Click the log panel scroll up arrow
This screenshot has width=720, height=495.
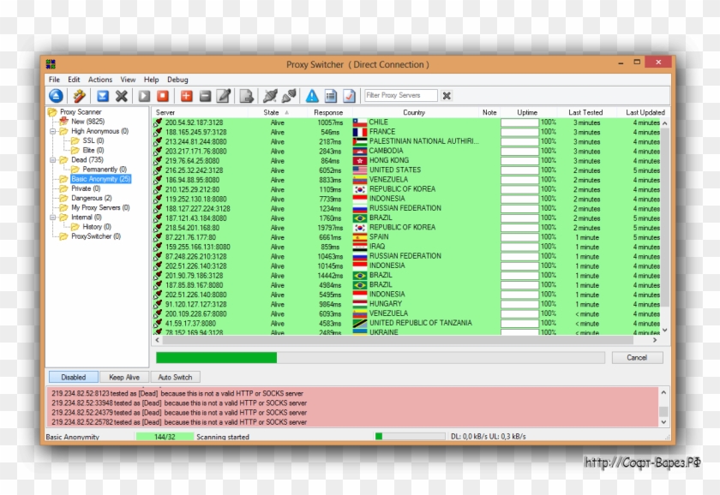pyautogui.click(x=663, y=393)
